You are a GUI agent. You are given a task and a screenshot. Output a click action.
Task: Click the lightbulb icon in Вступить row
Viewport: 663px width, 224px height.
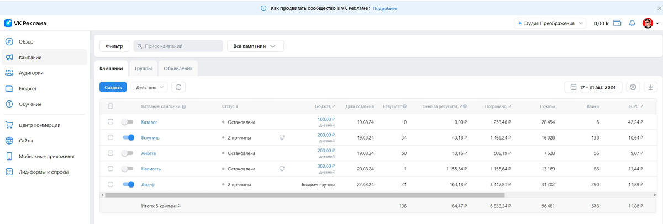(x=282, y=137)
